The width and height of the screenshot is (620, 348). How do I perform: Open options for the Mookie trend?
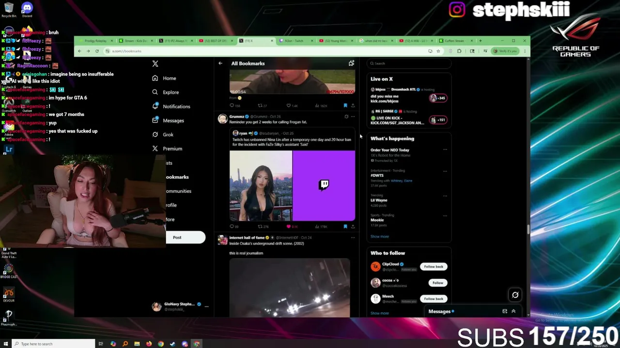pos(445,216)
